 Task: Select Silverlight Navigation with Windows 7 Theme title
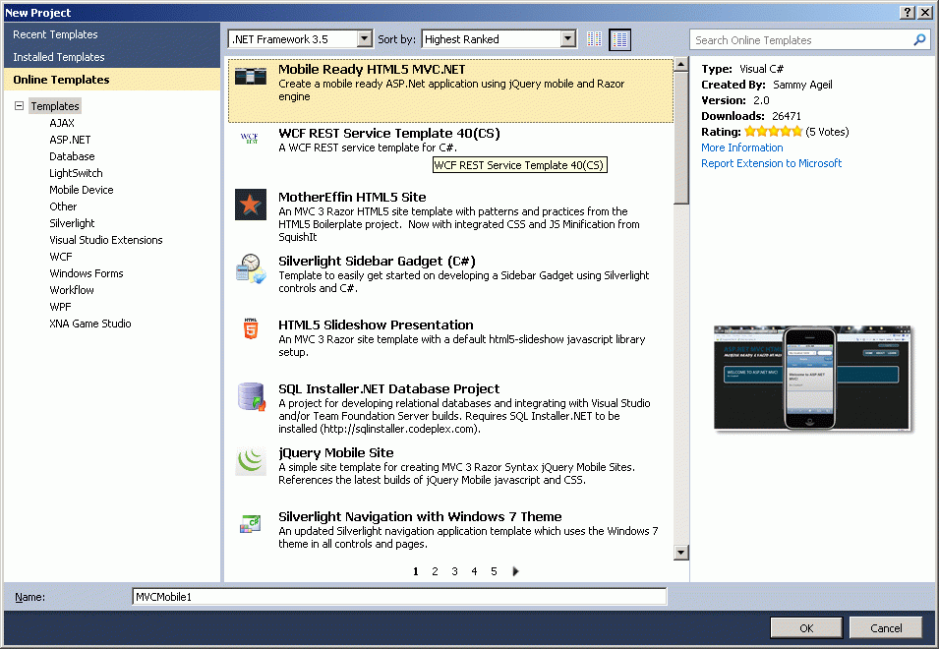pyautogui.click(x=420, y=516)
